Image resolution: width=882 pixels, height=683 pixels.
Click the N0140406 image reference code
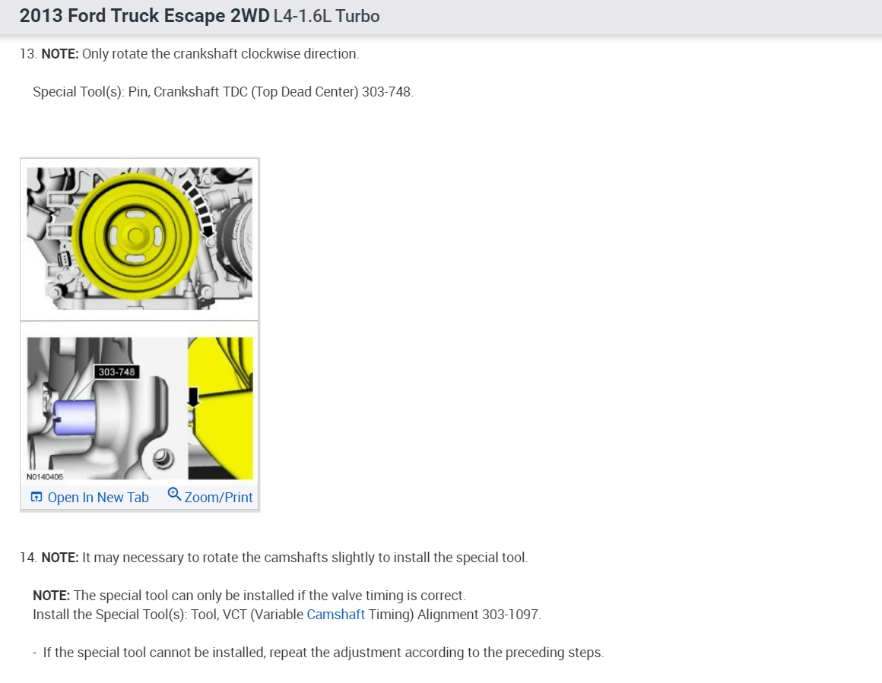(44, 476)
